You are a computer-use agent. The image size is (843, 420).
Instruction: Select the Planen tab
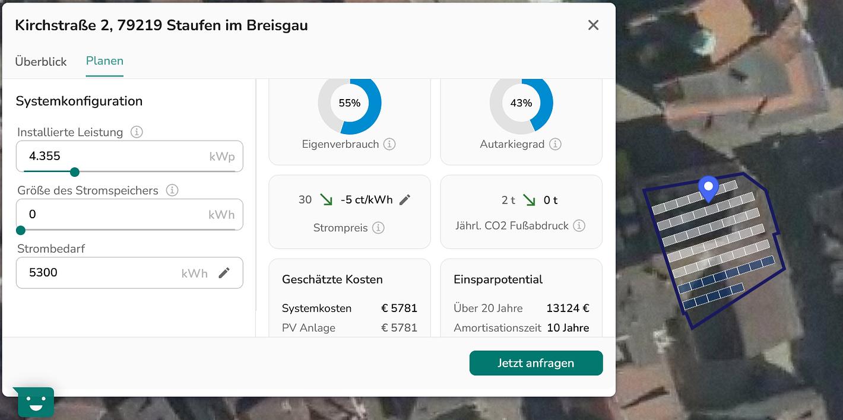(104, 61)
